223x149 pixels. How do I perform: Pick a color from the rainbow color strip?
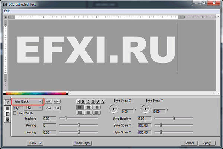coord(33,93)
